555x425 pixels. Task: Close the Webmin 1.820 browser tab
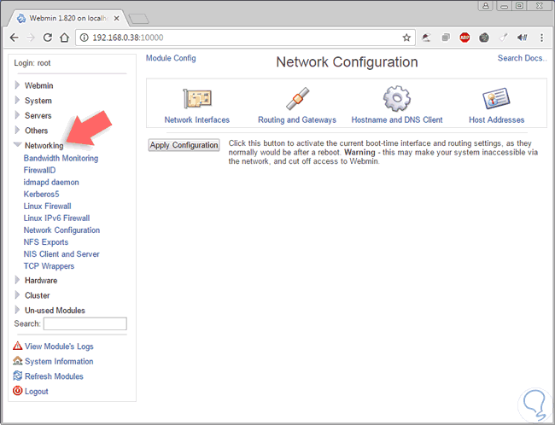coord(116,19)
